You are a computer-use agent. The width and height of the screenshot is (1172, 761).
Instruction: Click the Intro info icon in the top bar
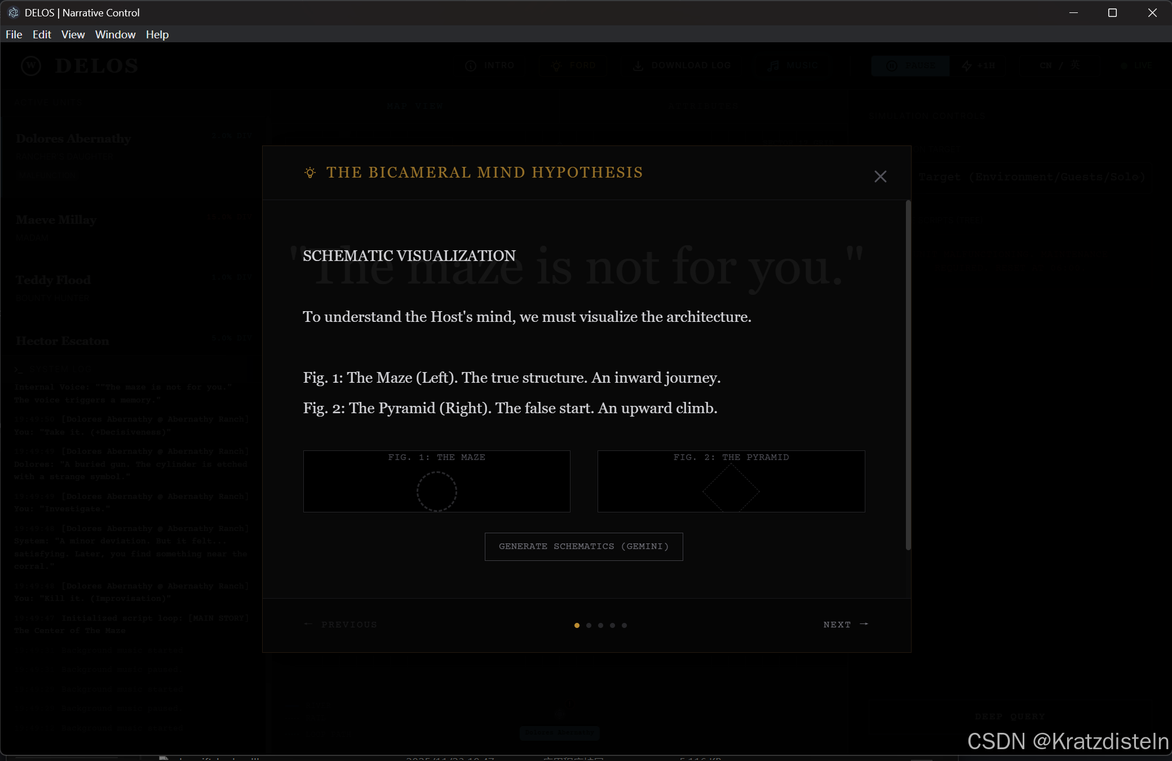tap(471, 66)
